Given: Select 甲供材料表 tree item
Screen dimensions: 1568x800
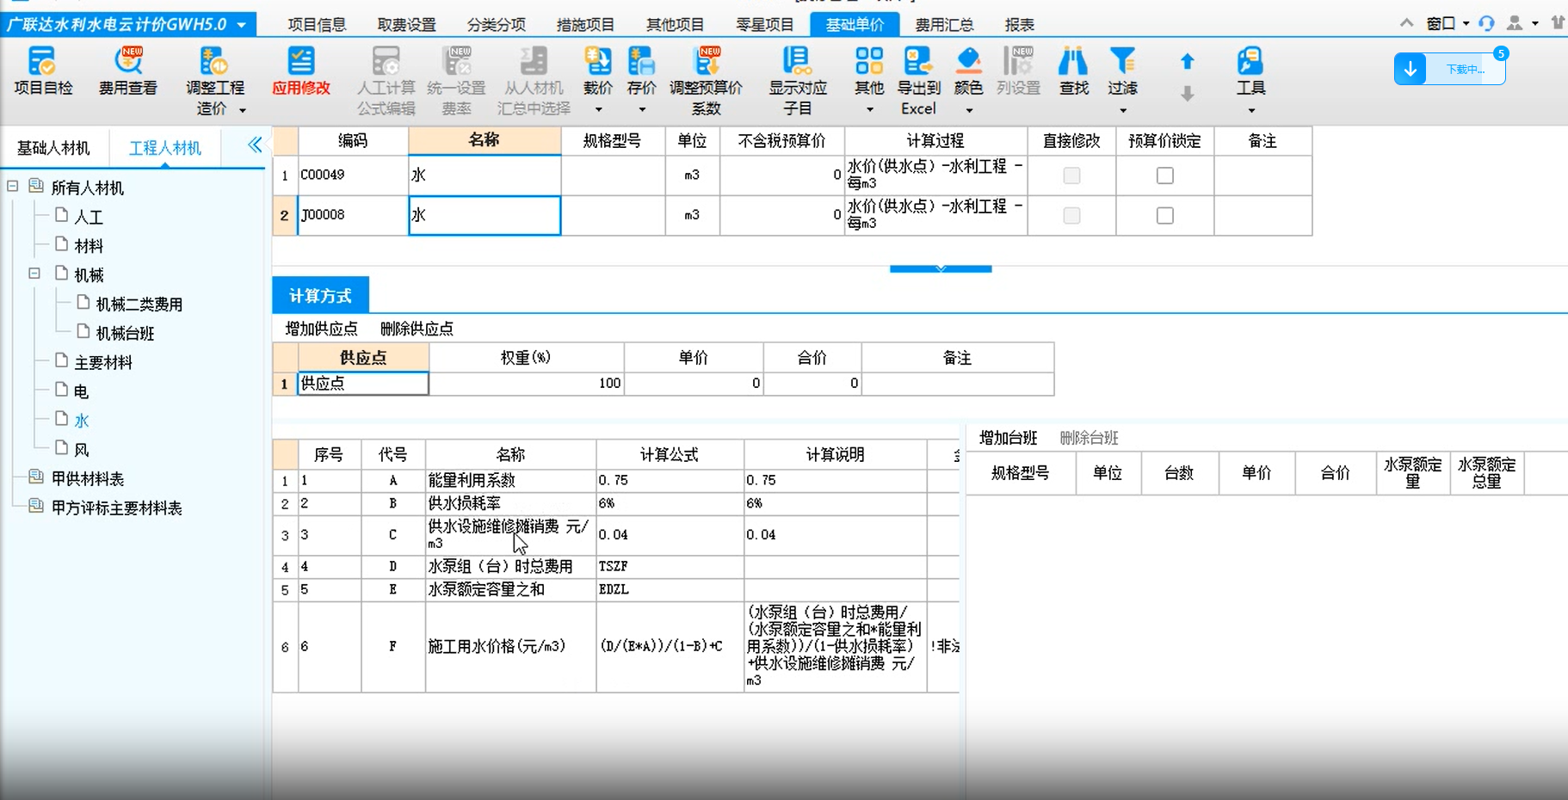Looking at the screenshot, I should coord(87,478).
